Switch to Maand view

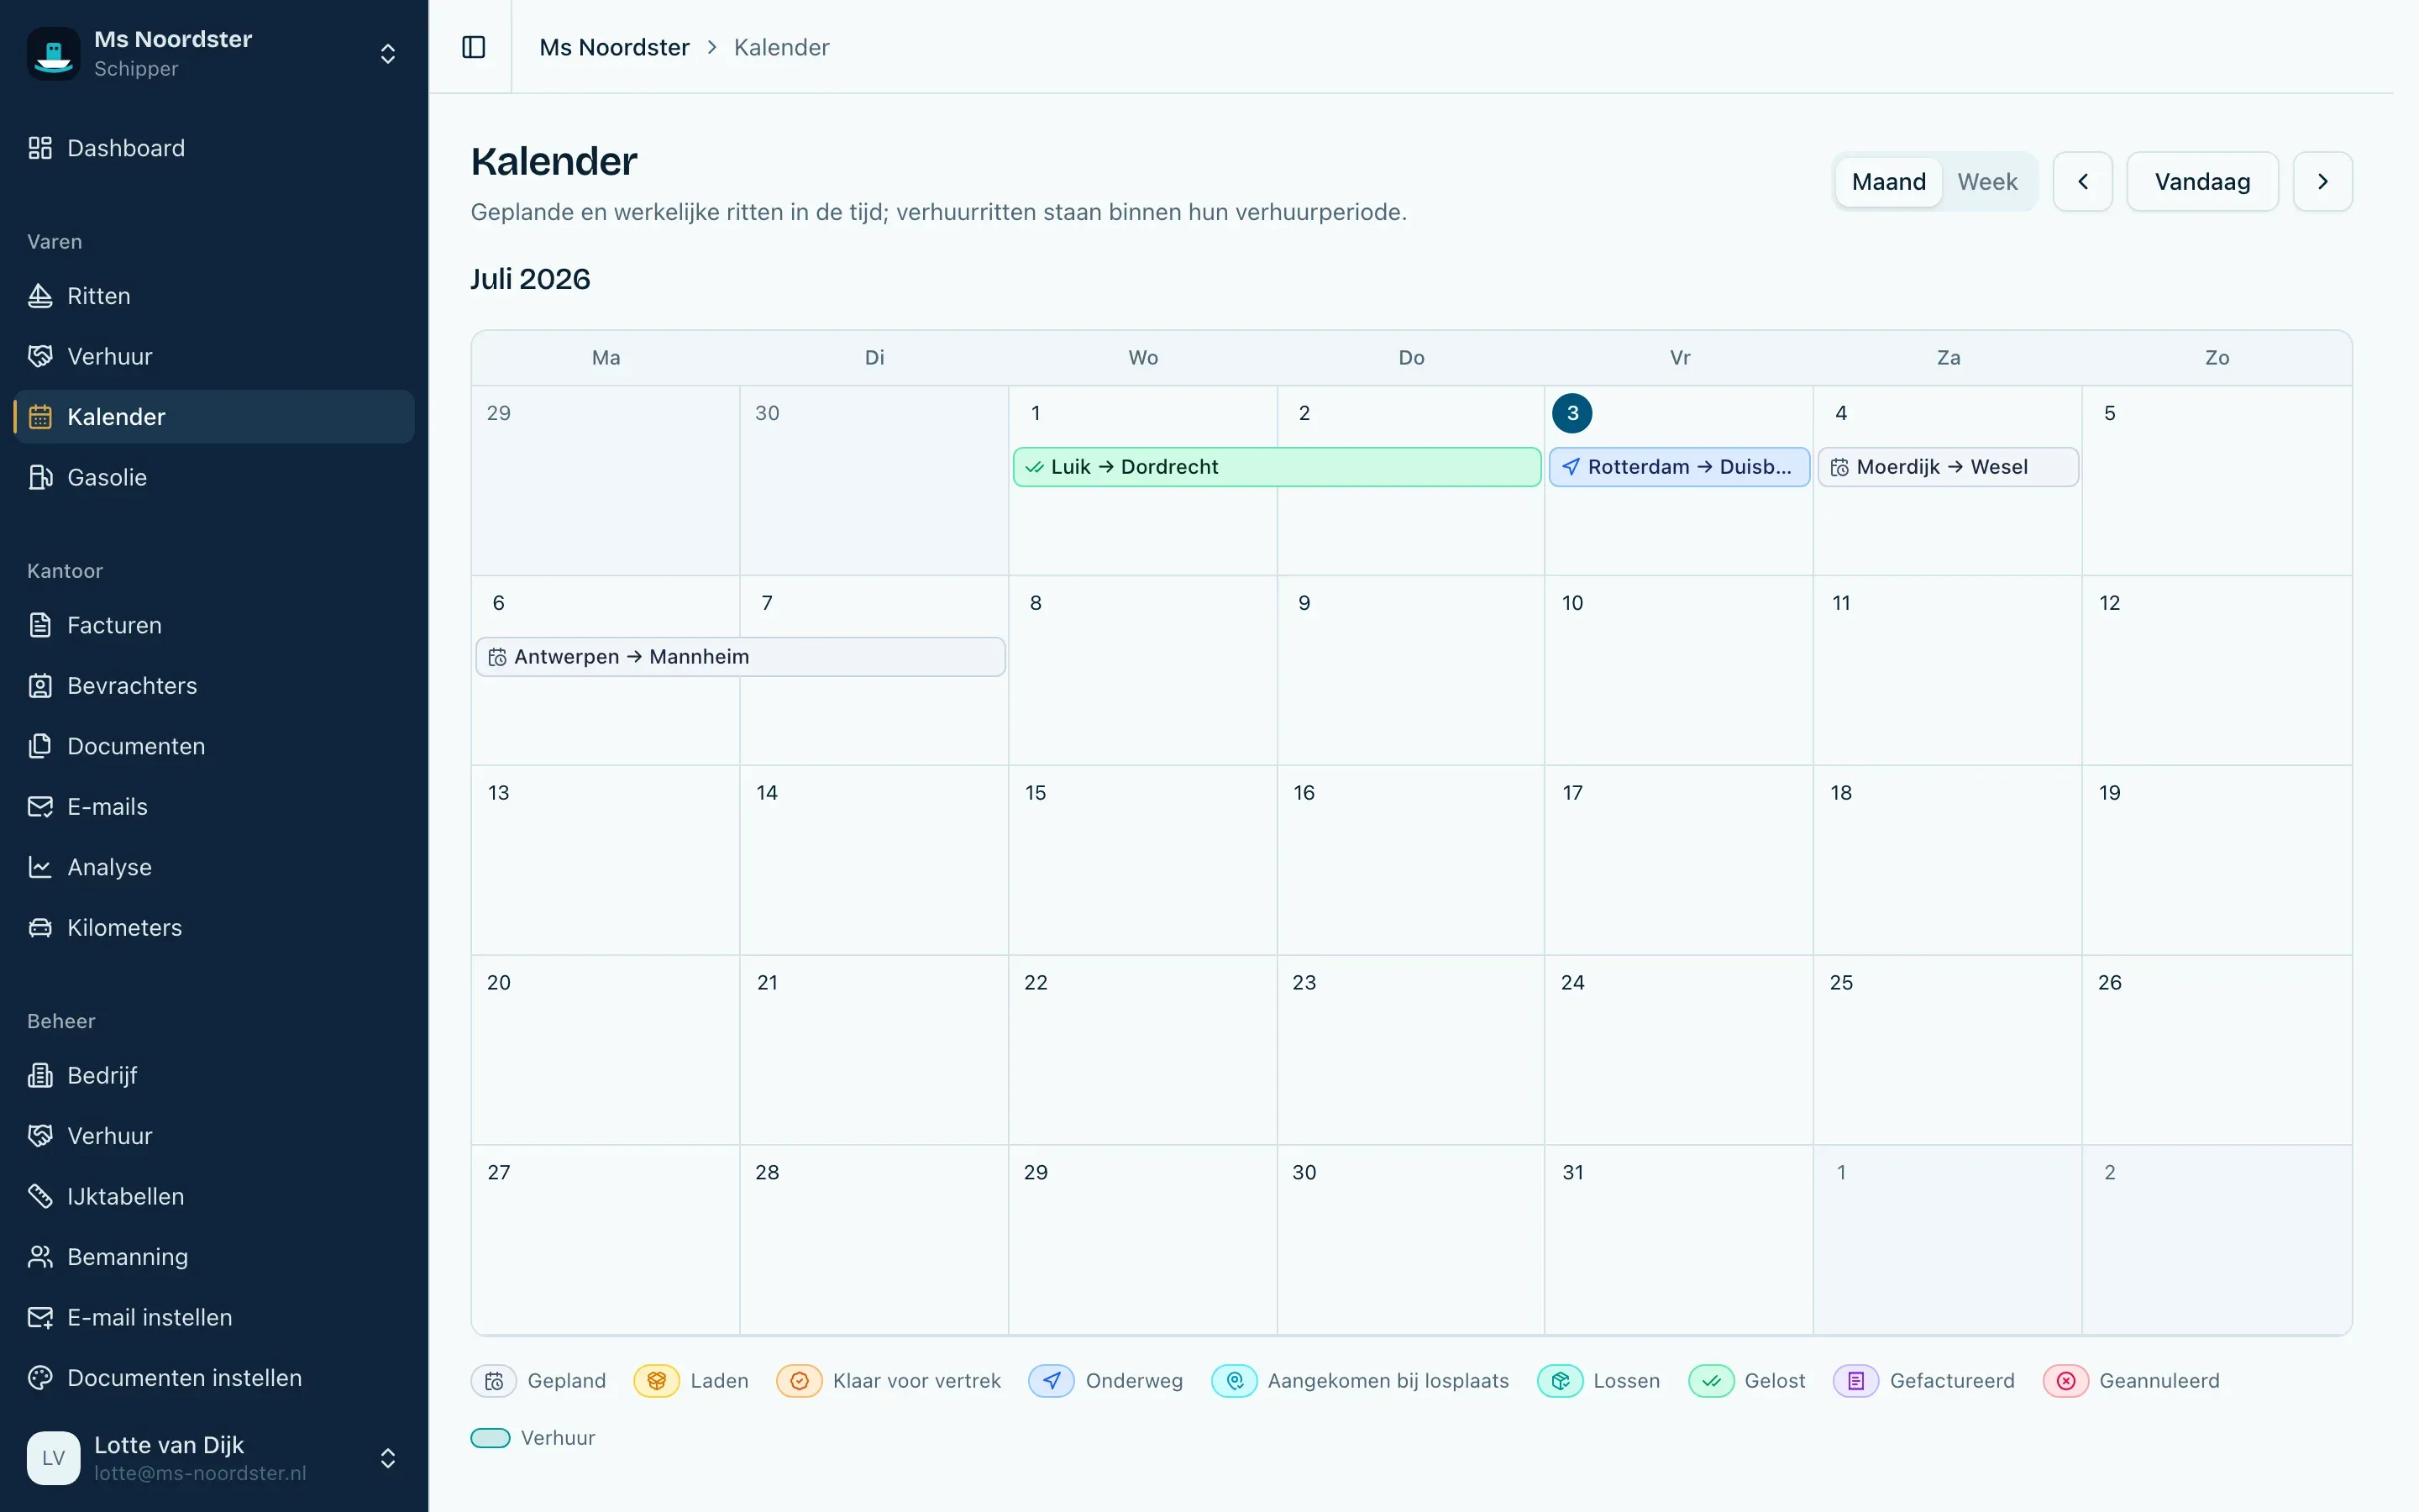1888,182
